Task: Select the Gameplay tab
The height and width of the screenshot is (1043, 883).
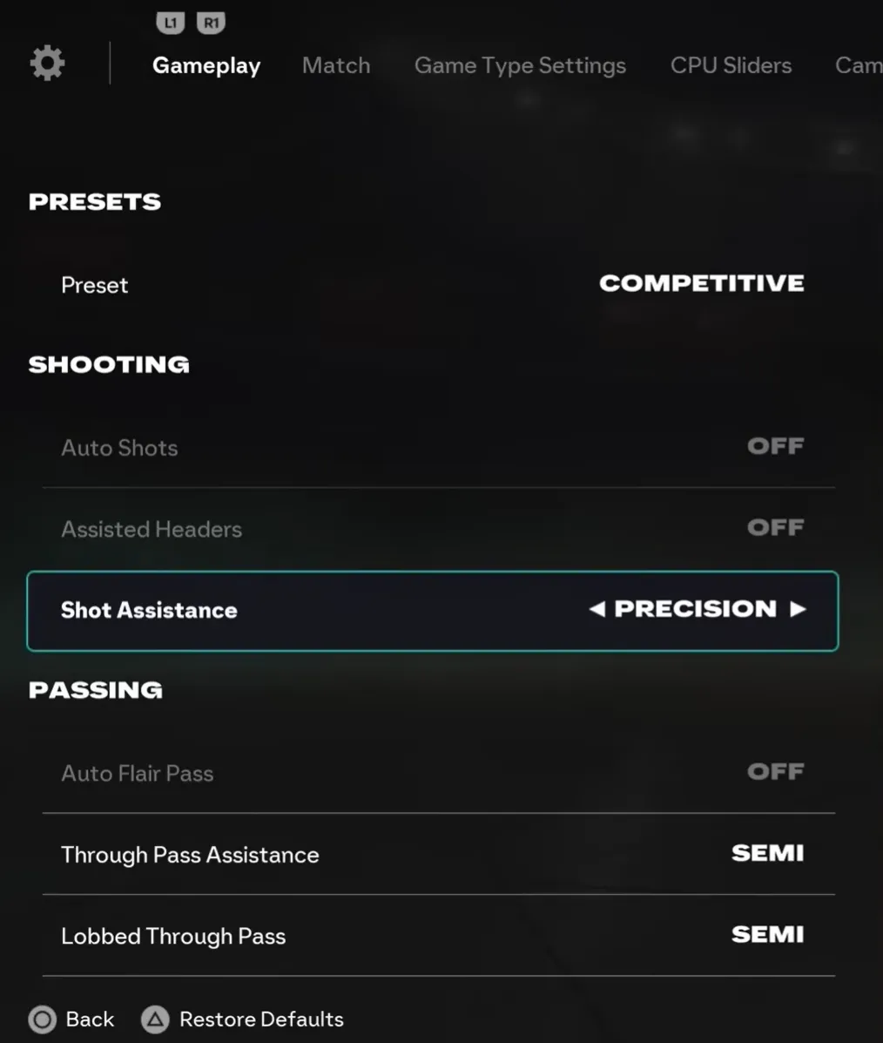Action: [x=206, y=65]
